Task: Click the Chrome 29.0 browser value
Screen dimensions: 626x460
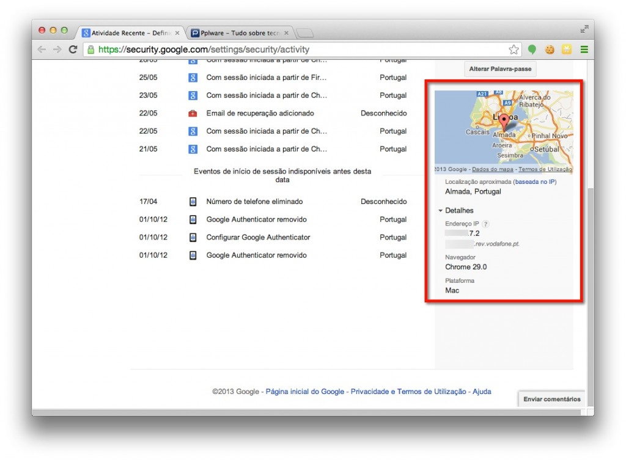Action: 466,267
